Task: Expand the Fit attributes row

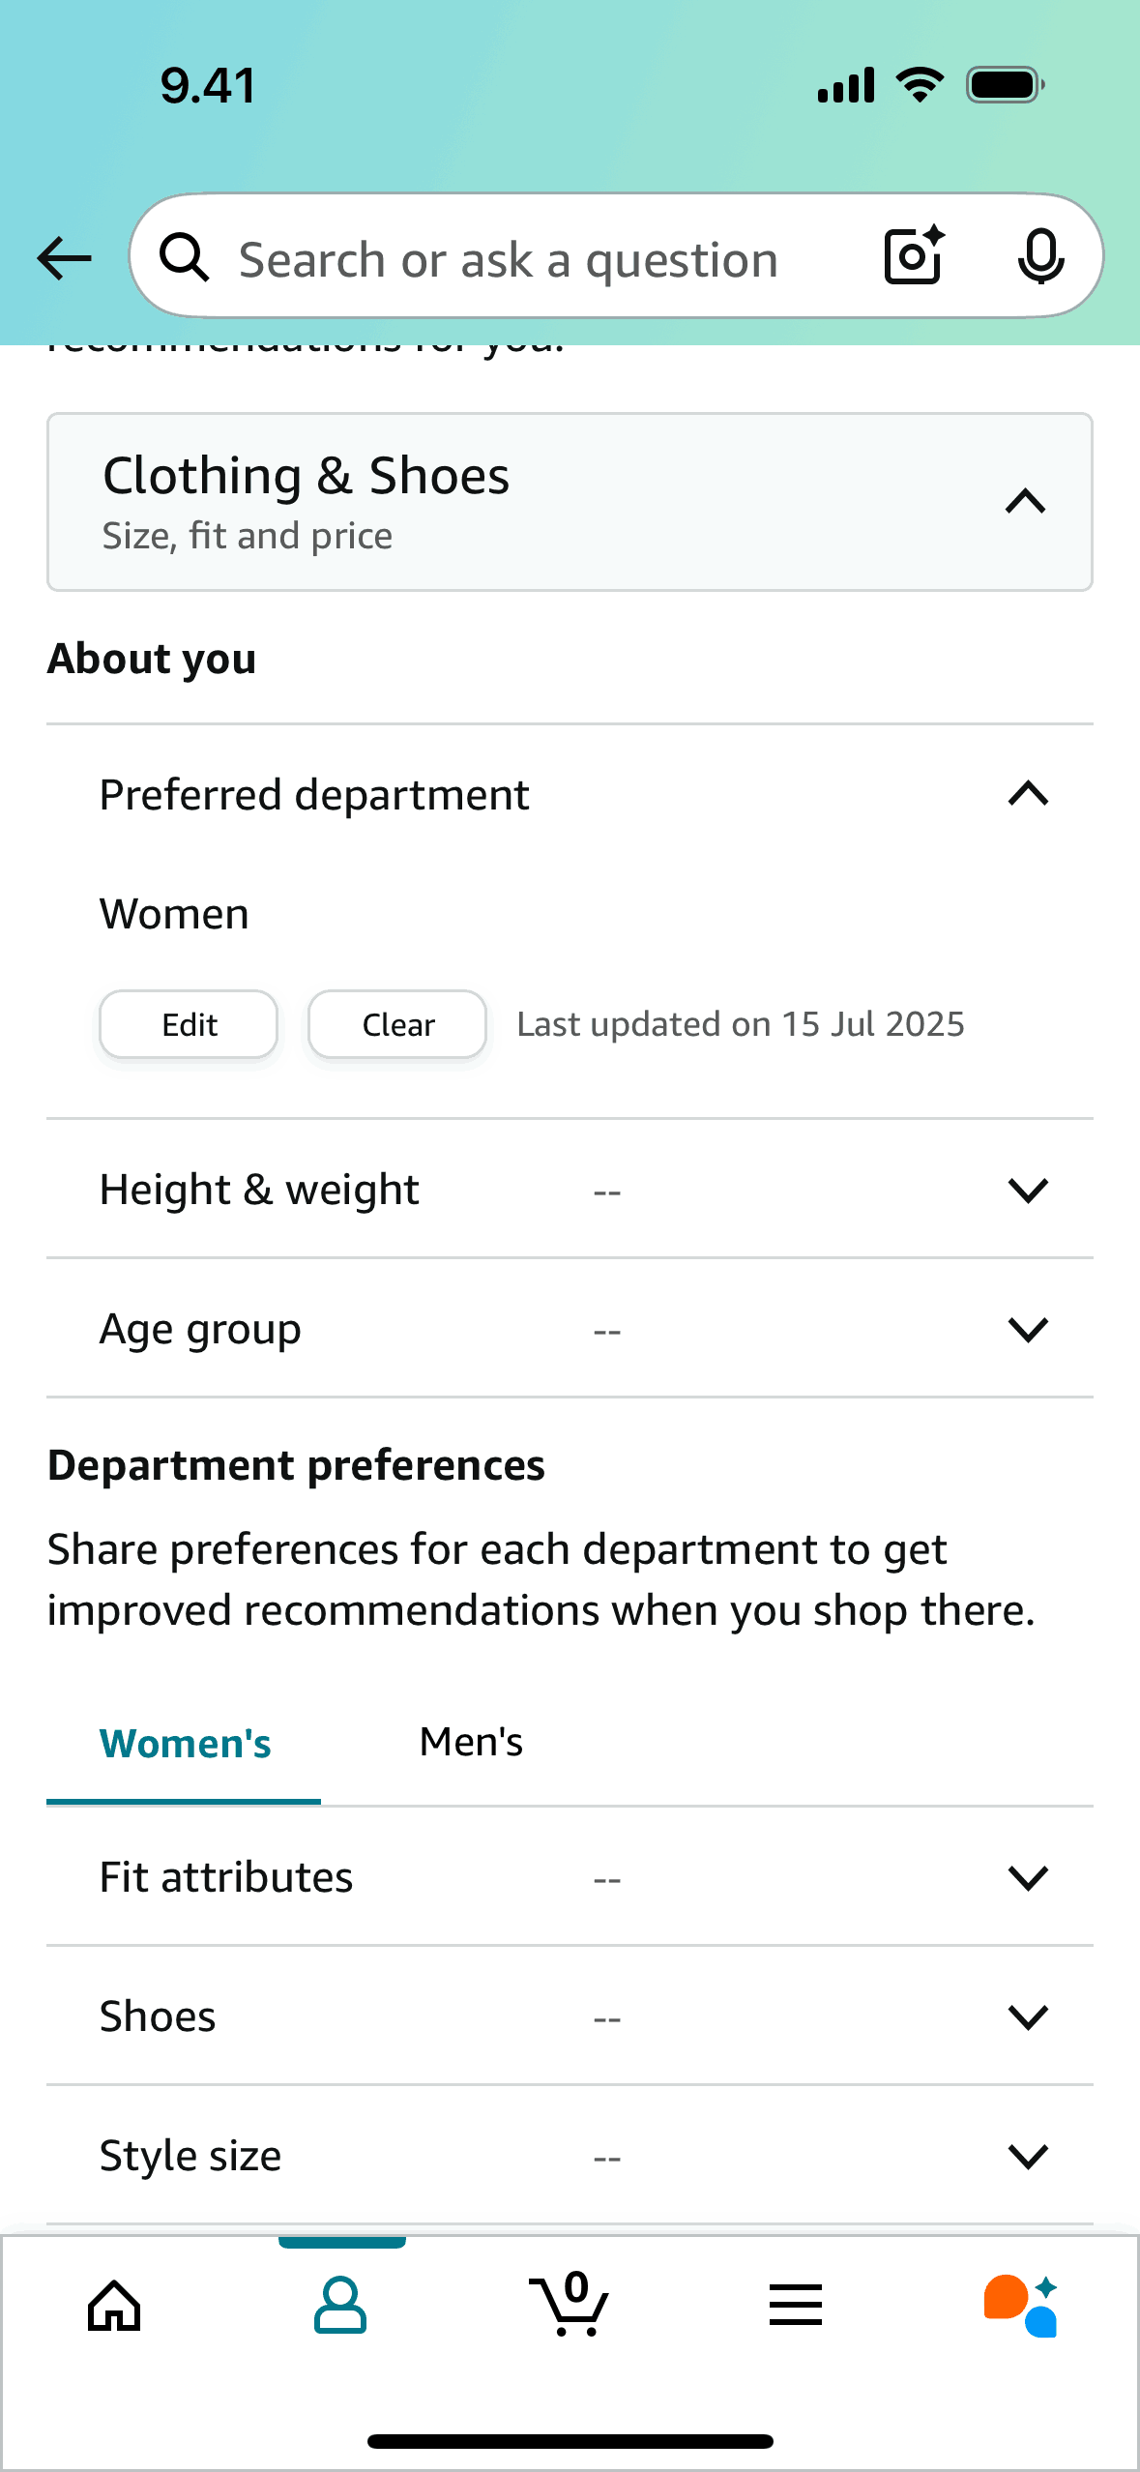Action: [x=1028, y=1877]
